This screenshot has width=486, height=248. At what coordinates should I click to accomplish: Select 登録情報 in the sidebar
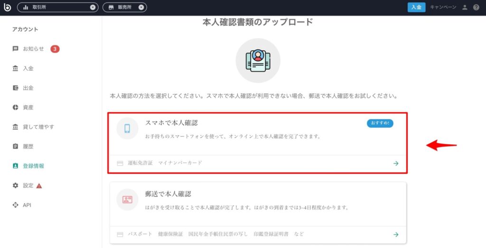(34, 166)
